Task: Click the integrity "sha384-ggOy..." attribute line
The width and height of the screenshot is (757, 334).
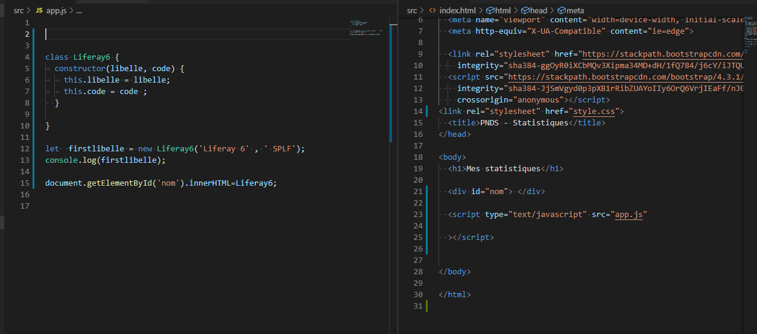Action: tap(600, 66)
